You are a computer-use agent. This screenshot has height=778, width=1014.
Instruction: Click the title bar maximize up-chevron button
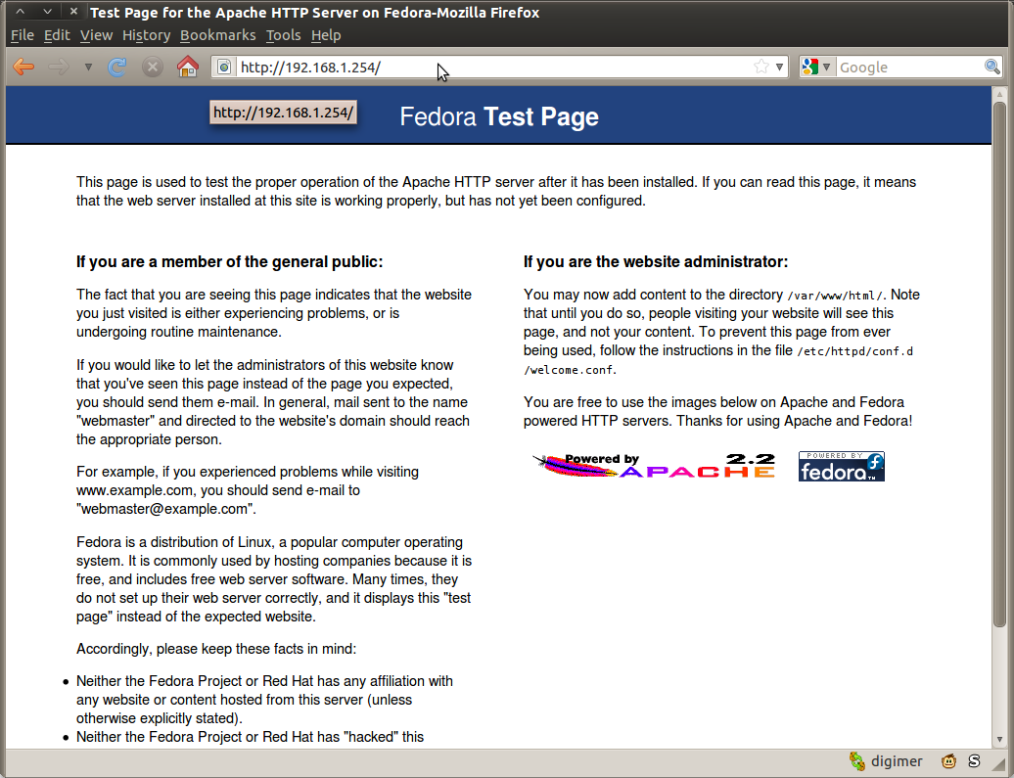click(x=20, y=11)
